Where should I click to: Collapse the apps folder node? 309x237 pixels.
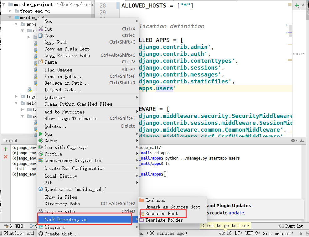coord(16,24)
